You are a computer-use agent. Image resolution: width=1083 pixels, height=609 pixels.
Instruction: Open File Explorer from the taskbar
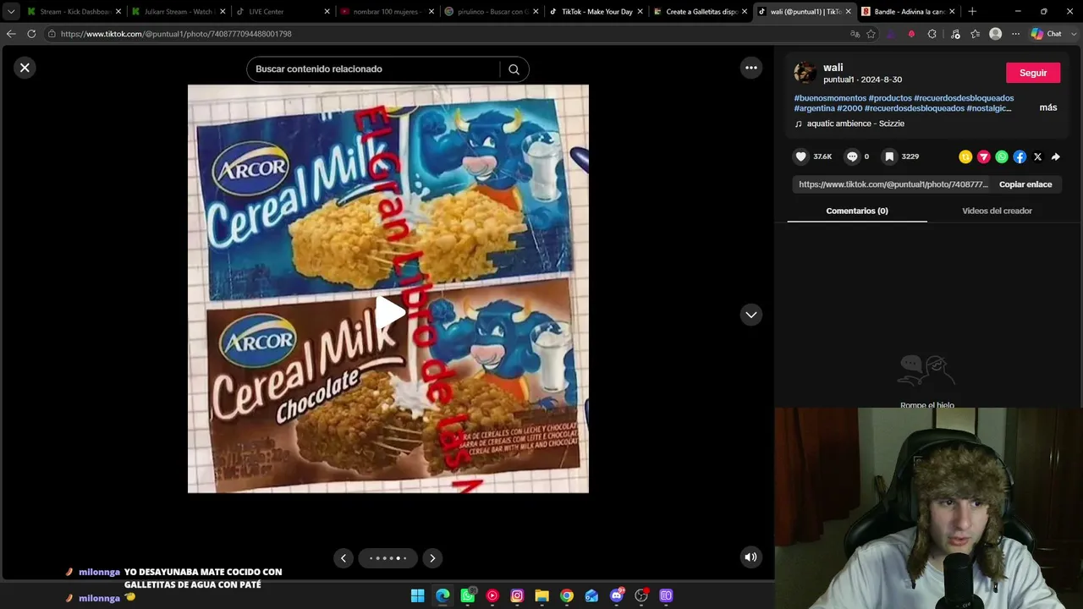click(542, 596)
